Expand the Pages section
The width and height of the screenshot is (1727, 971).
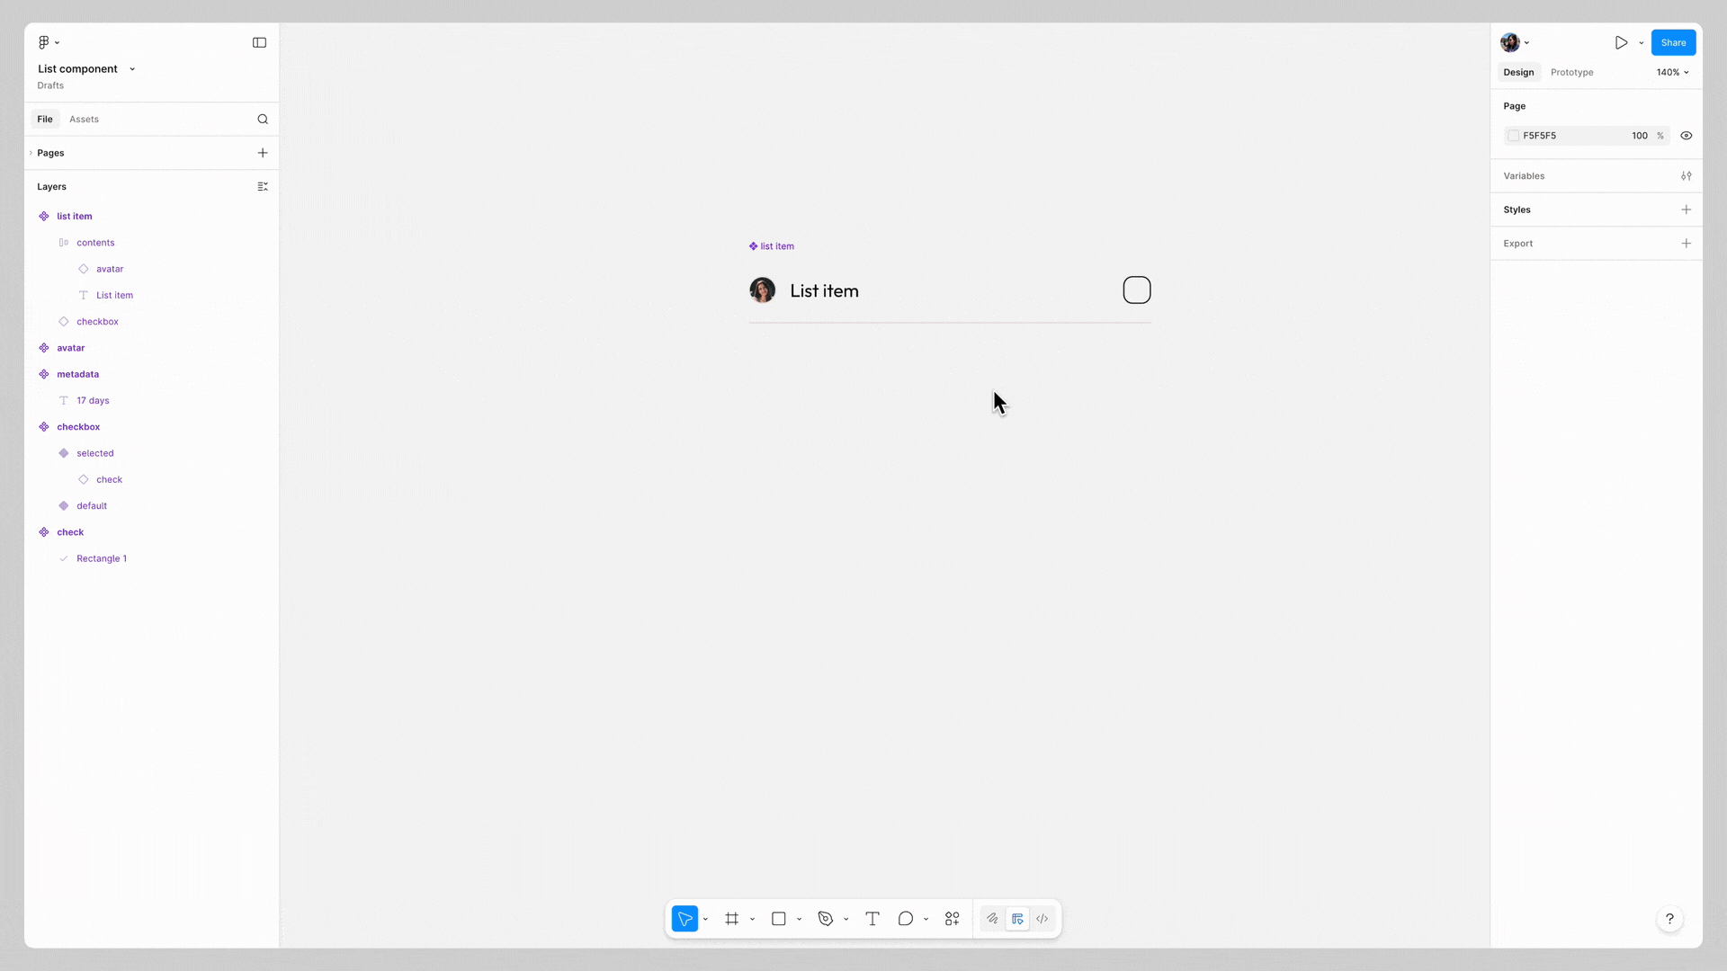click(50, 153)
